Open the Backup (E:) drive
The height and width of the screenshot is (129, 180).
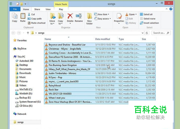[x=23, y=98]
